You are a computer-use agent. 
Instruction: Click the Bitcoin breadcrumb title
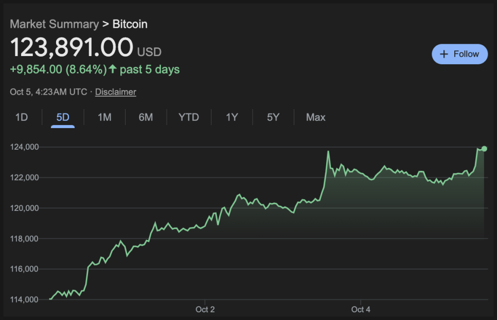(130, 24)
